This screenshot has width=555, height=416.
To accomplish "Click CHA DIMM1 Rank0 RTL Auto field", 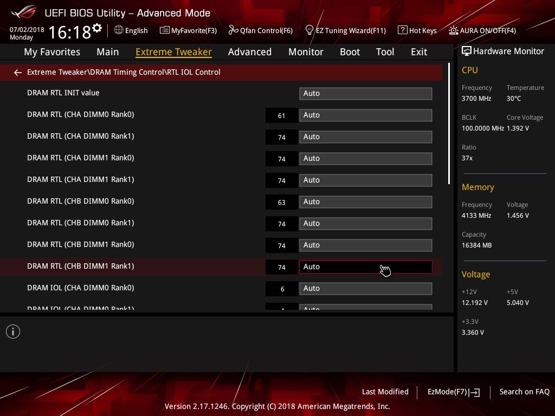I will [366, 159].
